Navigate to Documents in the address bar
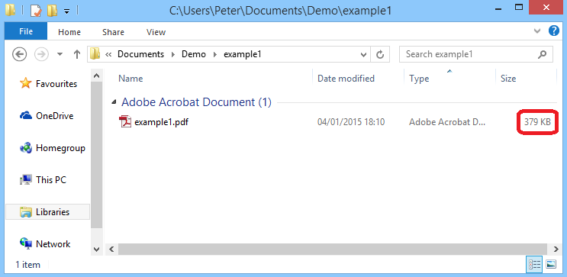Screen dimensions: 567x277 pos(140,54)
